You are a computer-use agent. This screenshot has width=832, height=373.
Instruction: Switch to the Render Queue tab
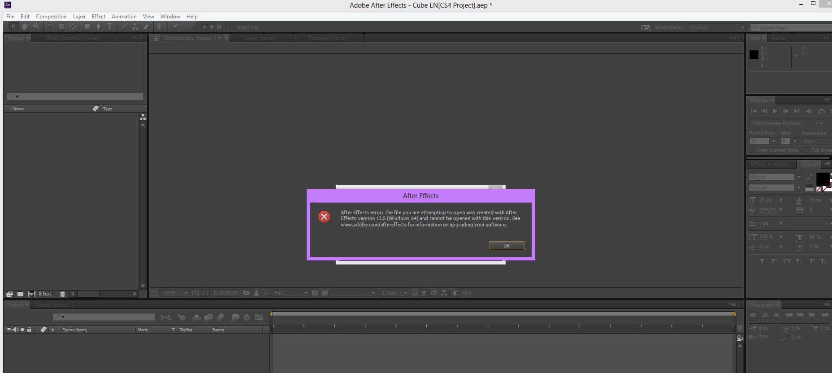[52, 305]
